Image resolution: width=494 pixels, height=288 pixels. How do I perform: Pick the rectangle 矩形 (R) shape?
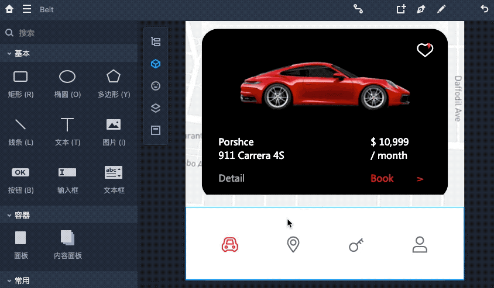pos(20,84)
